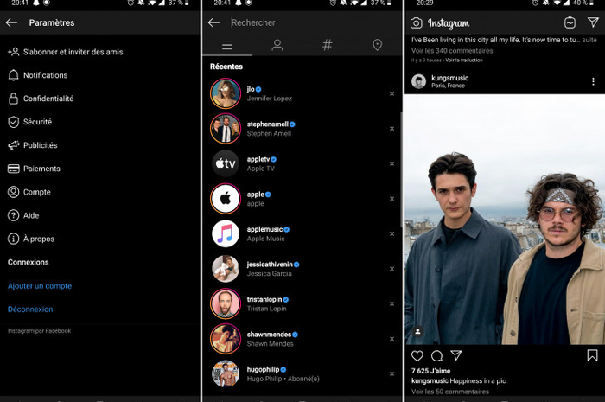
Task: Show tagged people on the photo
Action: coord(417,331)
